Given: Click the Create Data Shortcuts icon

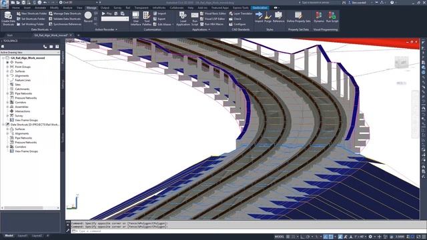Looking at the screenshot, I should (8, 19).
